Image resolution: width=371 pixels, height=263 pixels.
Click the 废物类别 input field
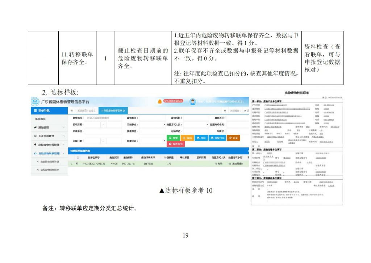[x=153, y=118]
